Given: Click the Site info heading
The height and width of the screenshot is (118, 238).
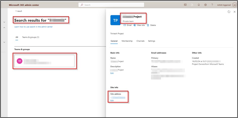Looking at the screenshot, I should point(114,87).
